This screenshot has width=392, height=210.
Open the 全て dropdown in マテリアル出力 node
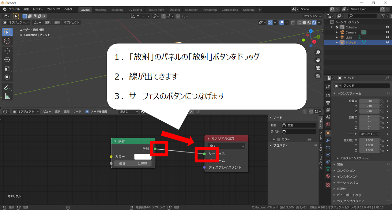click(x=226, y=146)
